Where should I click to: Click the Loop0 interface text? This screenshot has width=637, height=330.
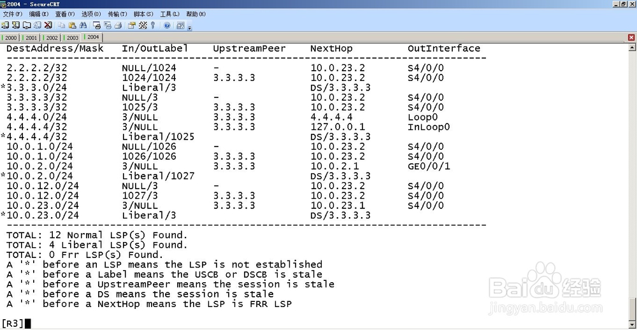click(422, 117)
